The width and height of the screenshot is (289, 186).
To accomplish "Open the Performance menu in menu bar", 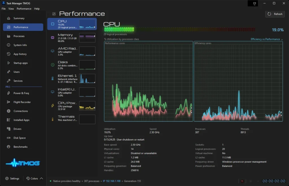I will tap(24, 9).
